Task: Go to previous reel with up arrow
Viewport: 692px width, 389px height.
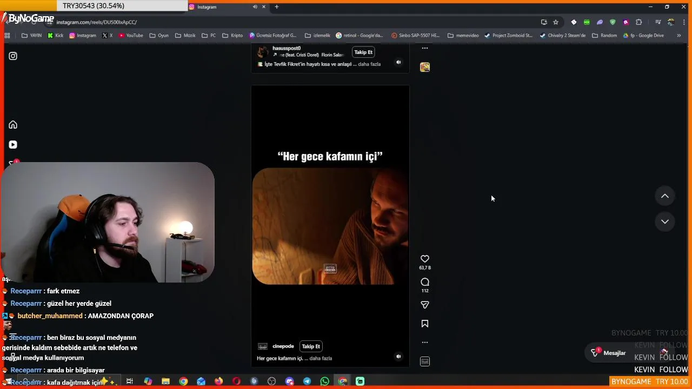Action: pyautogui.click(x=665, y=196)
